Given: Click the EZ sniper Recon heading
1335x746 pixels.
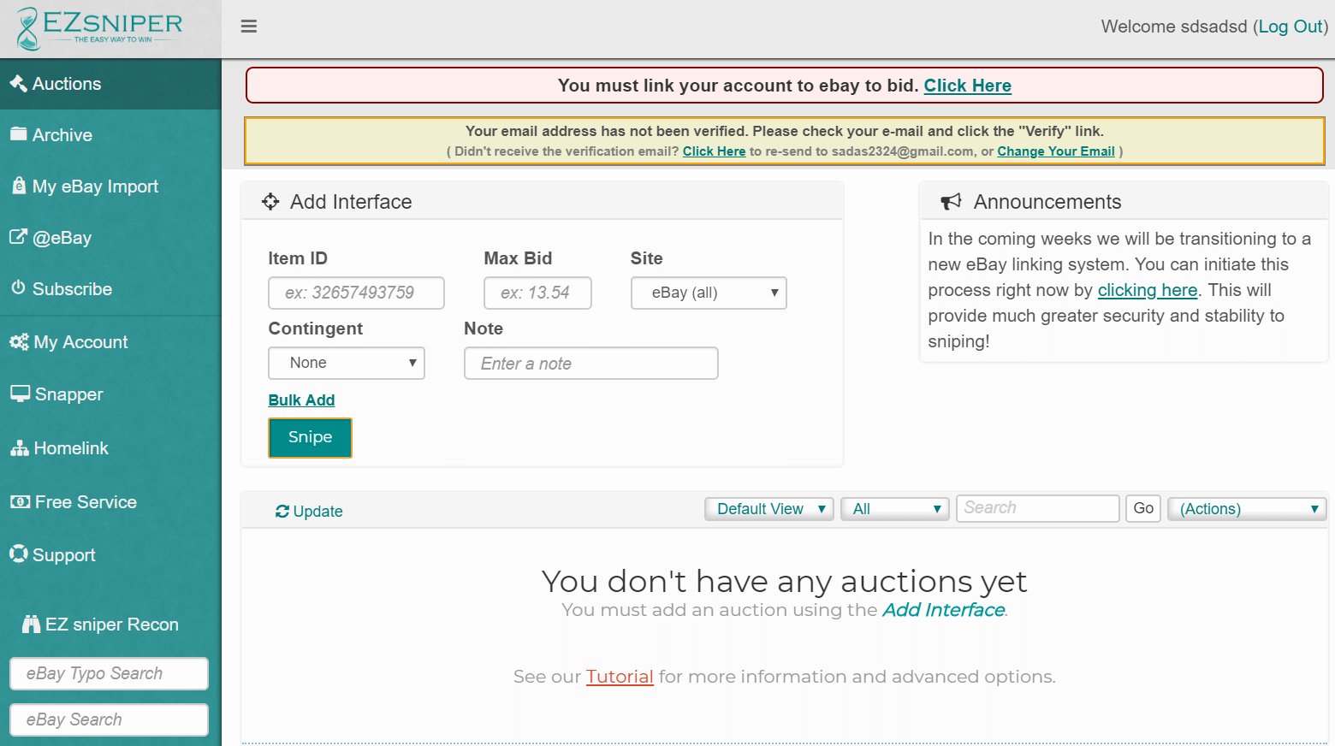Looking at the screenshot, I should [x=112, y=625].
